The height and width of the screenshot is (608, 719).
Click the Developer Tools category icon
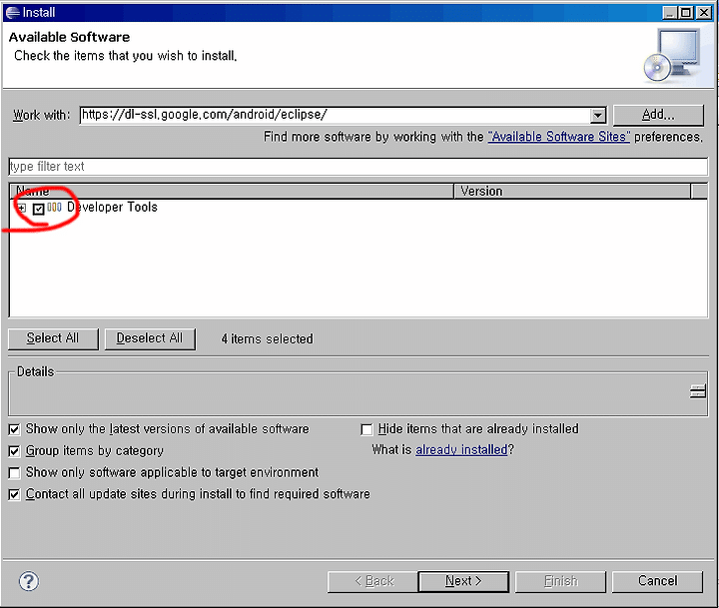(54, 208)
